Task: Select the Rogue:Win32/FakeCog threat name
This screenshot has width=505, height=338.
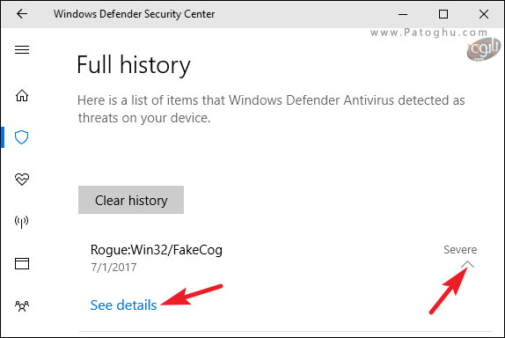Action: point(157,250)
